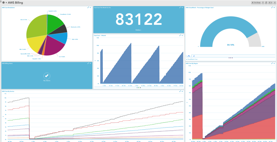Expand the Total Cost This Month widget

180,8
